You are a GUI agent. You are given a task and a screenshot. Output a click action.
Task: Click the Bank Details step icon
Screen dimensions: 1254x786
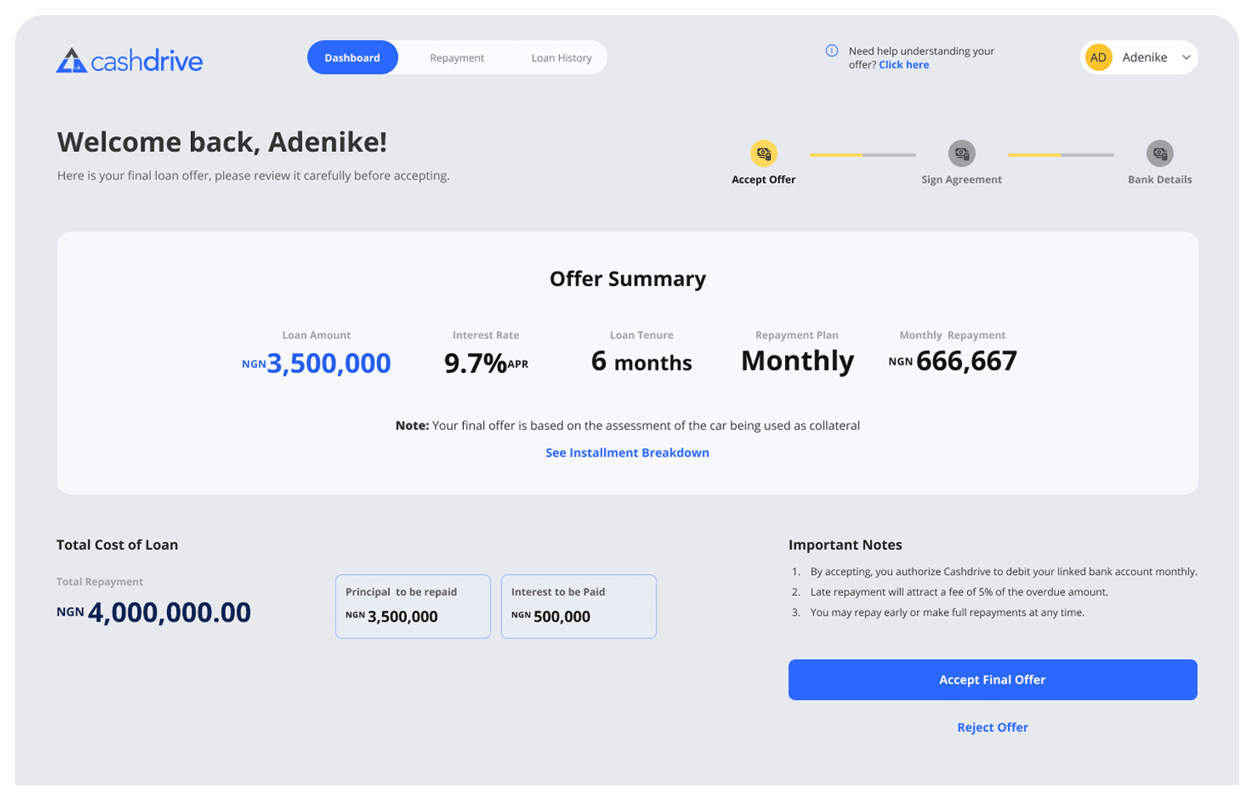pyautogui.click(x=1160, y=153)
